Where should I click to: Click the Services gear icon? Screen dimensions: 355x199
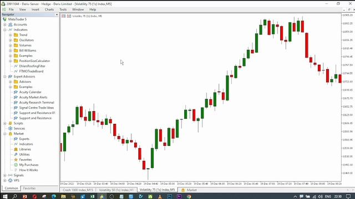pos(11,128)
